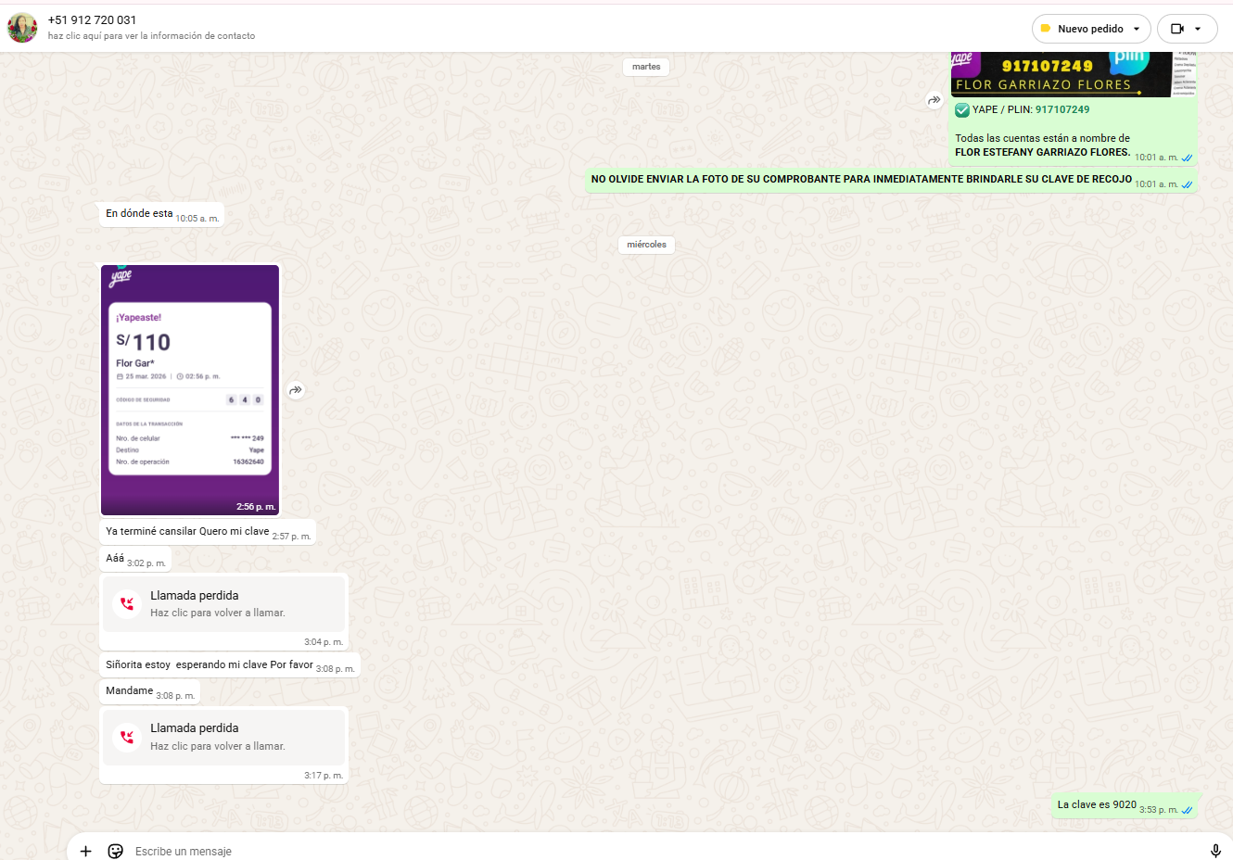Open the emoji picker icon
The image size is (1233, 860).
pos(116,851)
